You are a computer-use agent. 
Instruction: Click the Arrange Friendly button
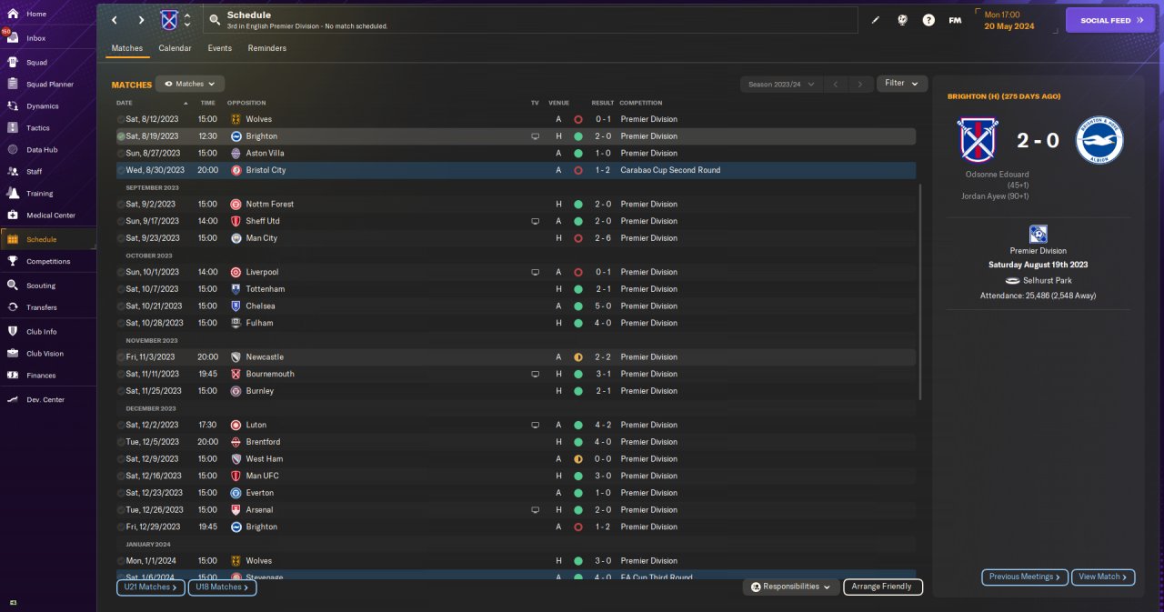point(883,587)
